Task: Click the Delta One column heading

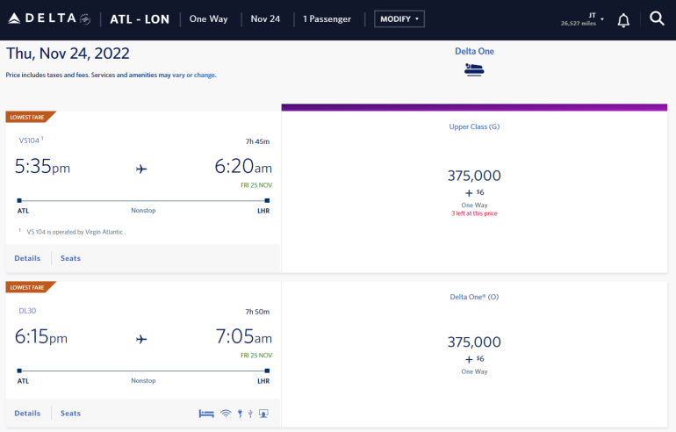Action: [474, 51]
